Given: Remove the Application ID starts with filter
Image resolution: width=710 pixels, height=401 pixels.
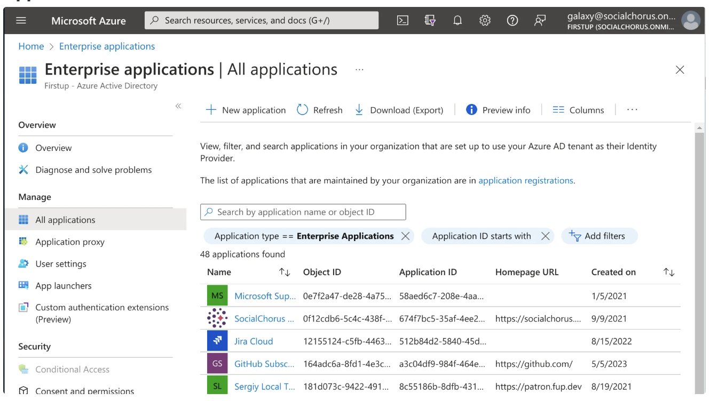Looking at the screenshot, I should (x=545, y=236).
